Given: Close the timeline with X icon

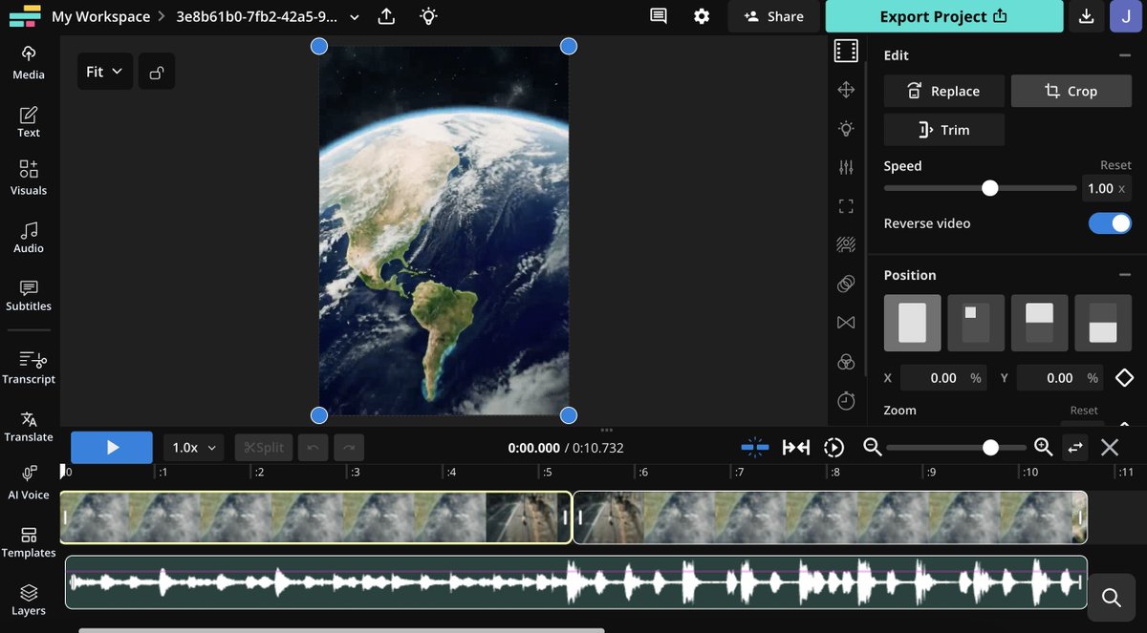Looking at the screenshot, I should pyautogui.click(x=1110, y=447).
